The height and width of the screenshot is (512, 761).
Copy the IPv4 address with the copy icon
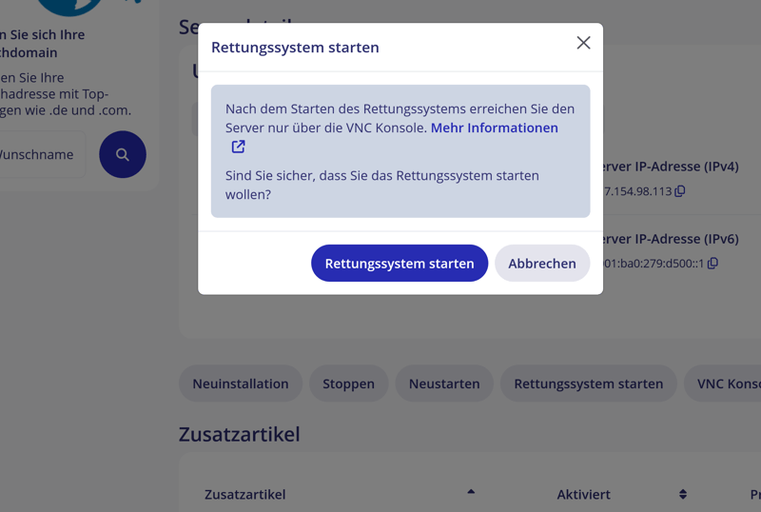(x=680, y=190)
